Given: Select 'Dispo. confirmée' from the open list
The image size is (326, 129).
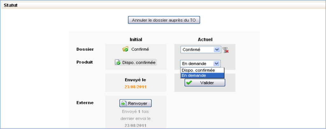Looking at the screenshot, I should point(198,70).
